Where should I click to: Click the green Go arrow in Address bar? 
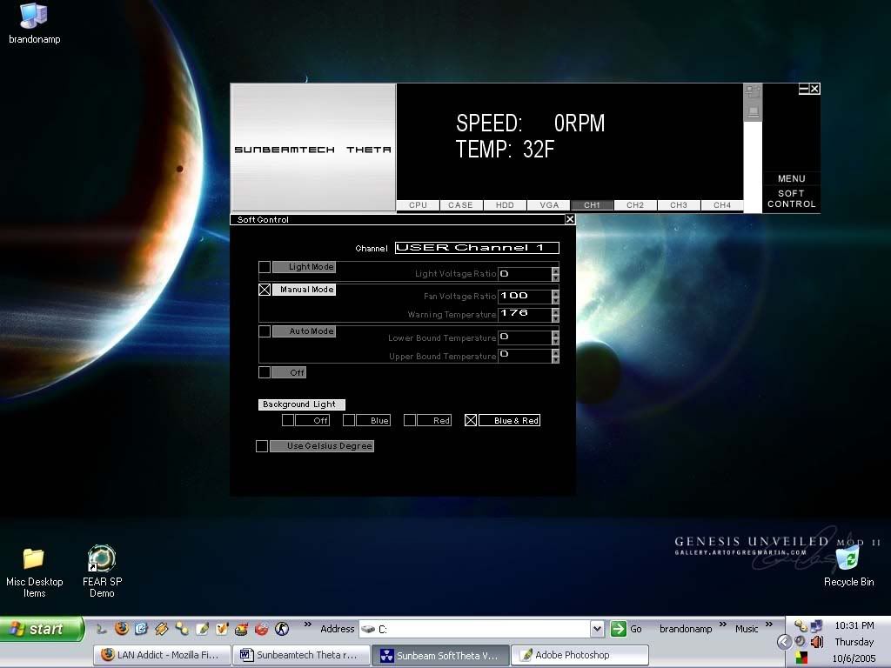619,629
